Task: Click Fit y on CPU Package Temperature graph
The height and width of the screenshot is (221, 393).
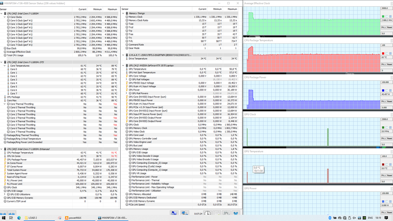Action: click(383, 64)
